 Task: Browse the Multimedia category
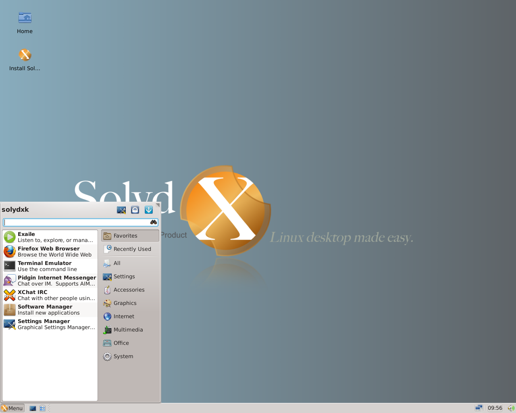click(x=130, y=330)
